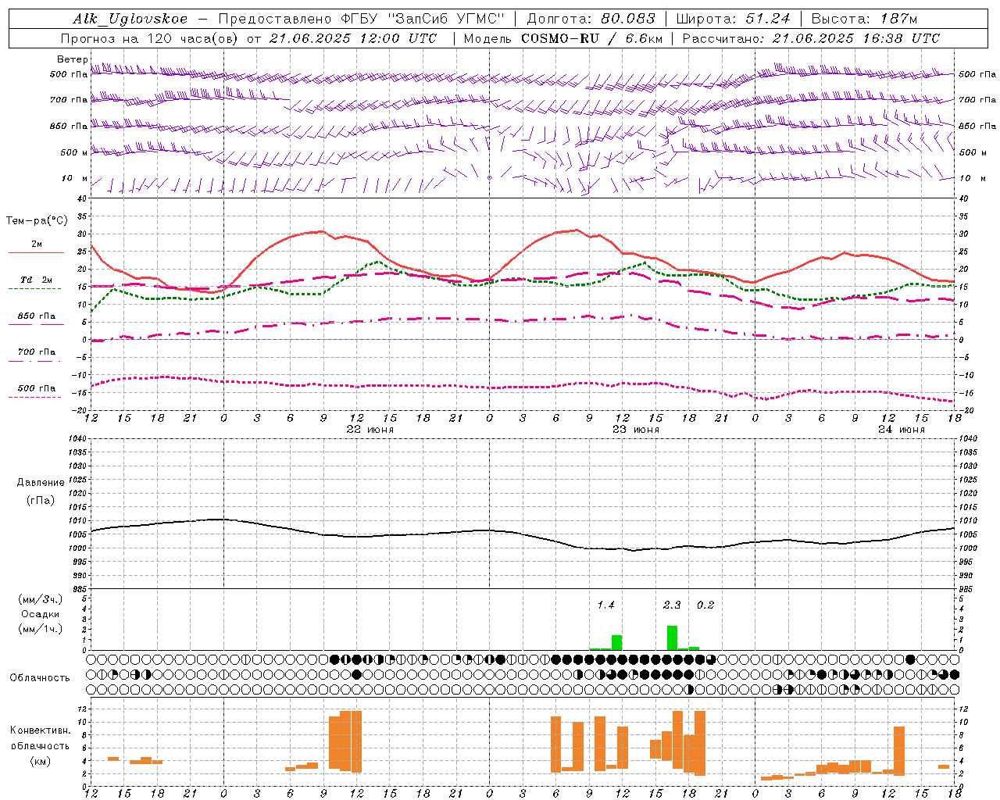This screenshot has width=1000, height=800.
Task: Click the Тем-ра(°C) axis label
Action: click(37, 221)
